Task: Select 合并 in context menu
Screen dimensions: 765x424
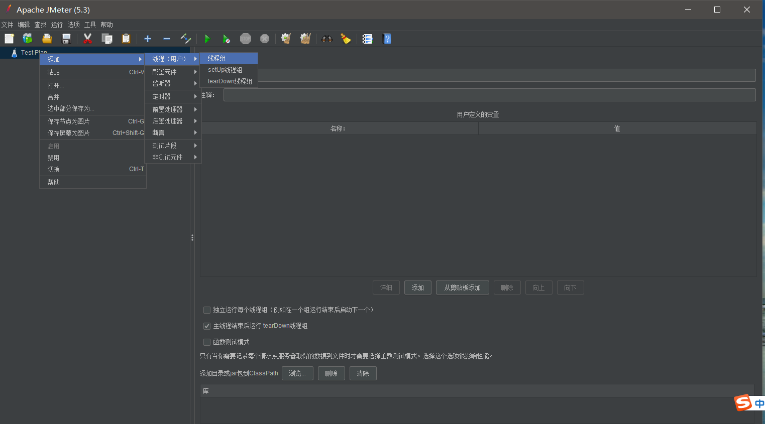Action: point(92,97)
